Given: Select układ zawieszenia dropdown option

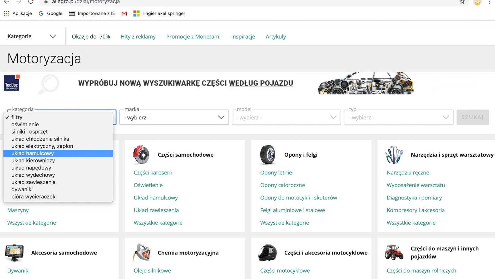Looking at the screenshot, I should click(x=58, y=182).
